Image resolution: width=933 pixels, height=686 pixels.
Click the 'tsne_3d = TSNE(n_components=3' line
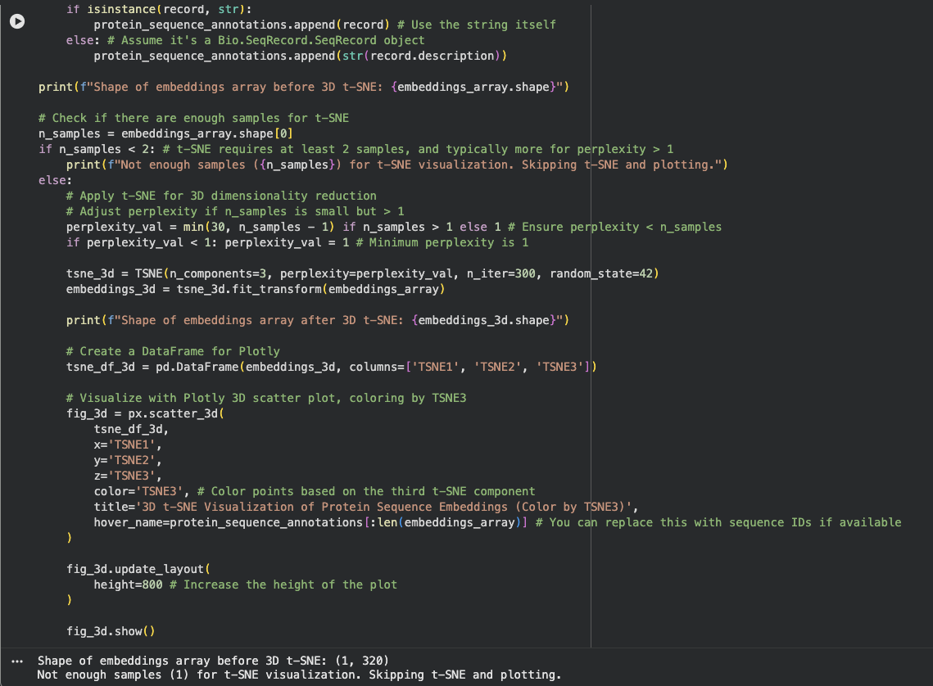(x=362, y=273)
